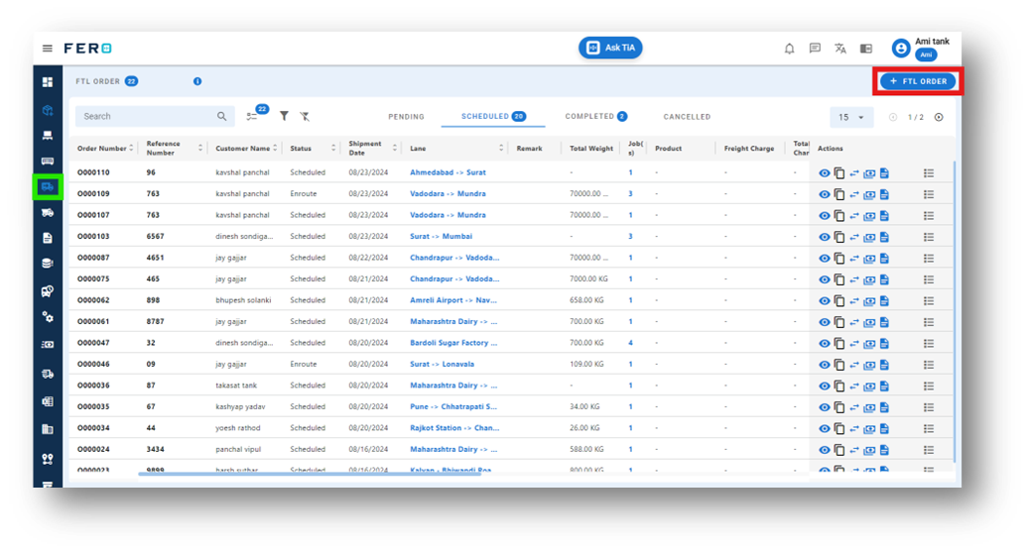Copy order O000036 using copy icon
This screenshot has height=552, width=1029.
[839, 386]
